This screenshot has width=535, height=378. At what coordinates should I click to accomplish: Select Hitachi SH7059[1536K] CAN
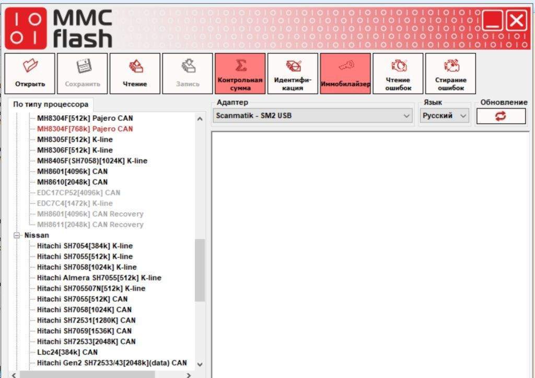(84, 331)
